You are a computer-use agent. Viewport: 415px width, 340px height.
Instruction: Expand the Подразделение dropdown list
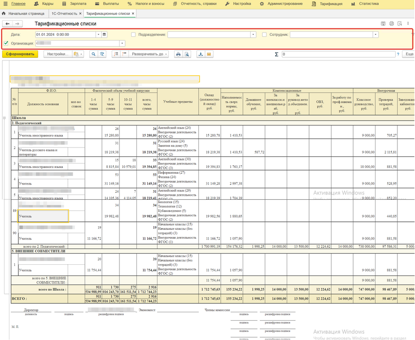point(253,34)
